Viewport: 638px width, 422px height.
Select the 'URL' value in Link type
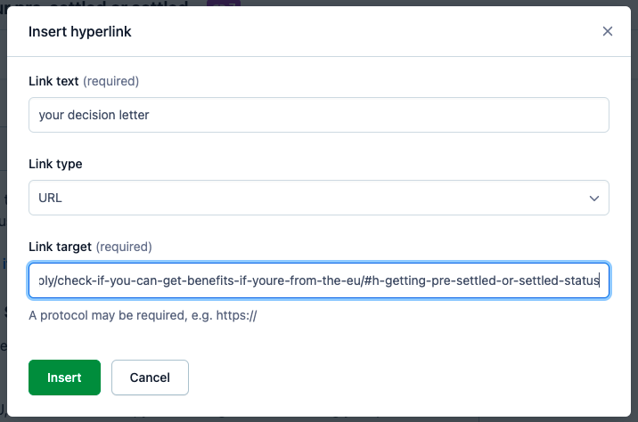click(x=51, y=199)
